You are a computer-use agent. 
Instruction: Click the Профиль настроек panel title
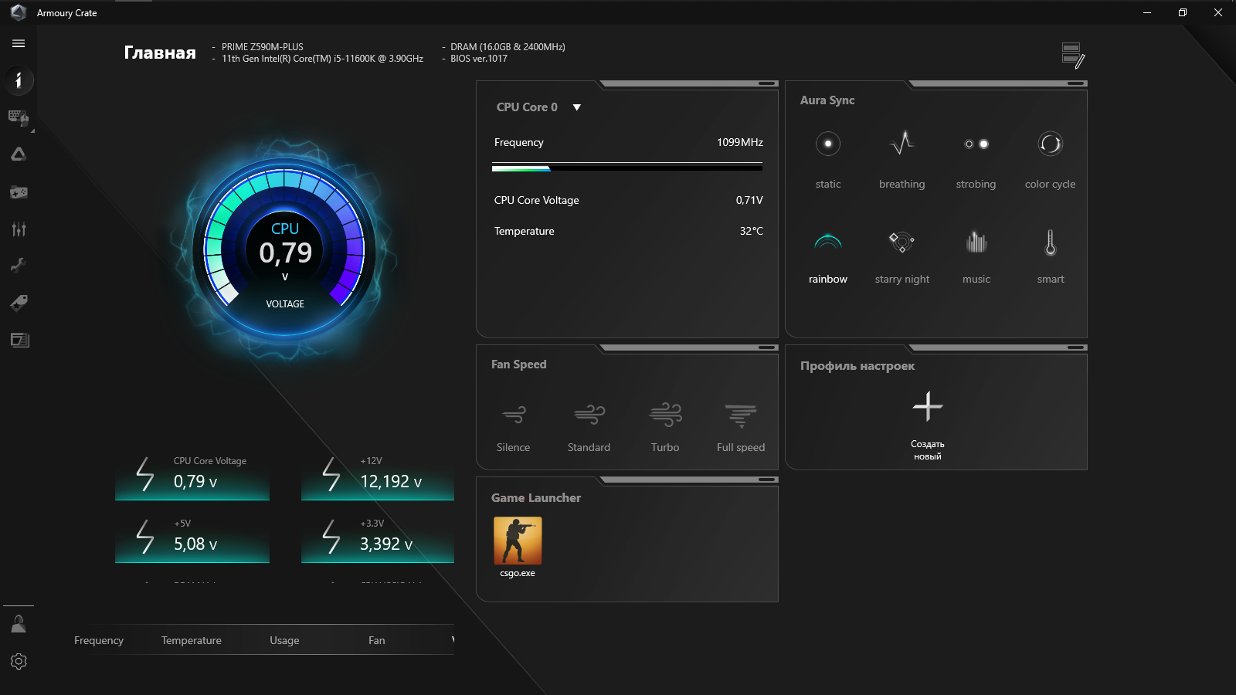857,366
